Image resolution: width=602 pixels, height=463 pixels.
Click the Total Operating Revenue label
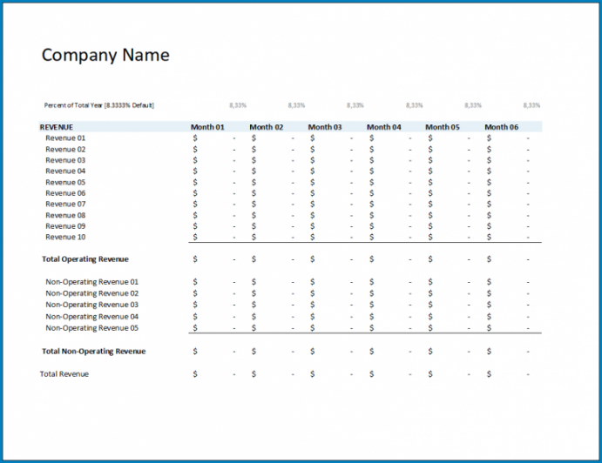point(85,259)
